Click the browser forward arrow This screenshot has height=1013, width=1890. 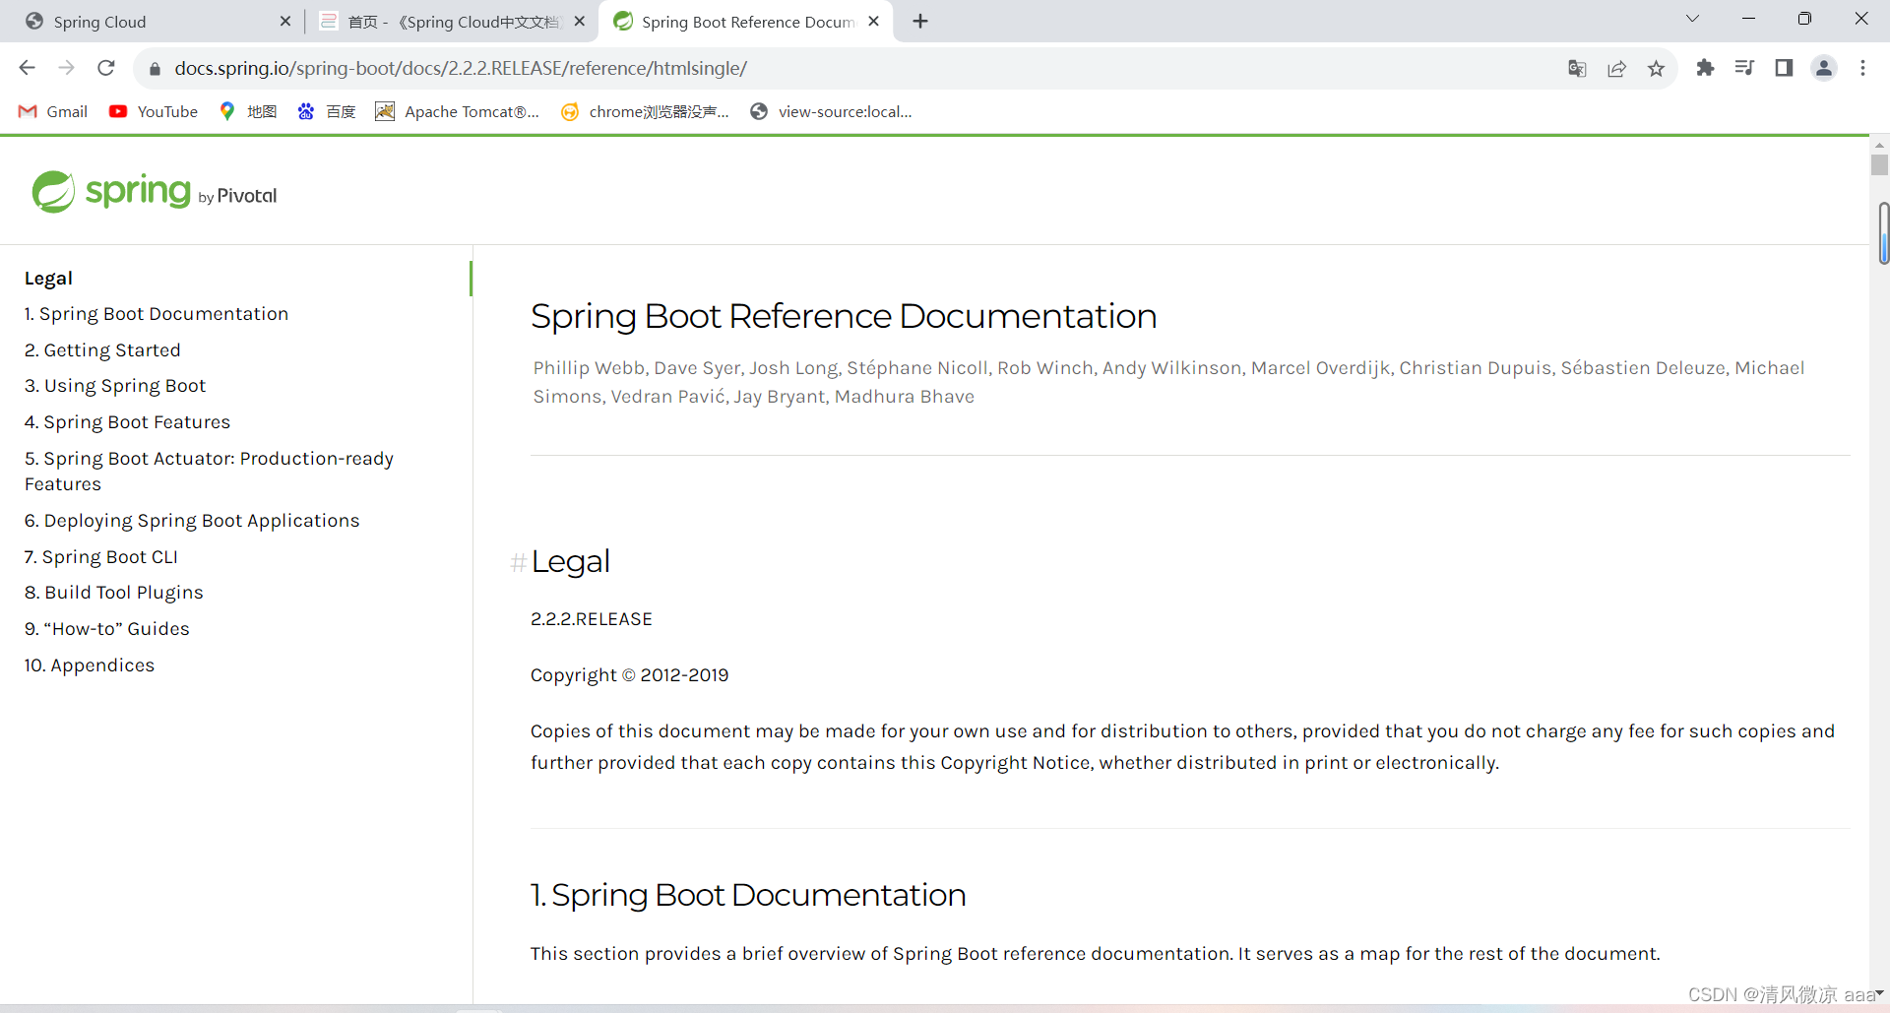pyautogui.click(x=66, y=68)
